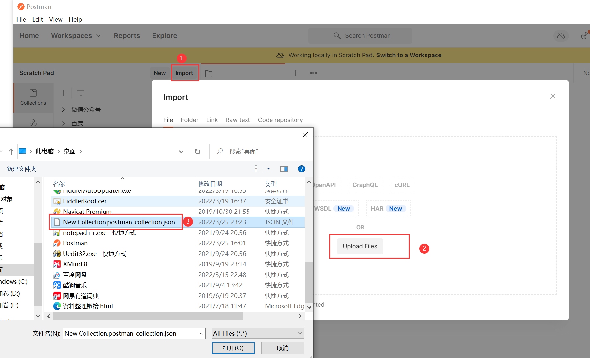This screenshot has width=590, height=358.
Task: Open the address bar history dropdown
Action: [181, 151]
